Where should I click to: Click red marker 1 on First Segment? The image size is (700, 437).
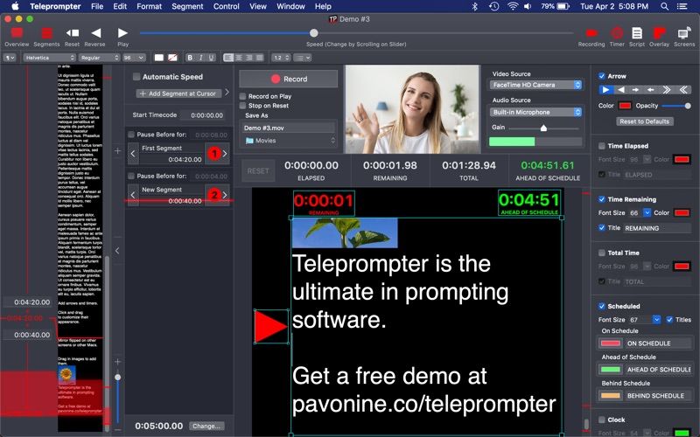point(214,154)
